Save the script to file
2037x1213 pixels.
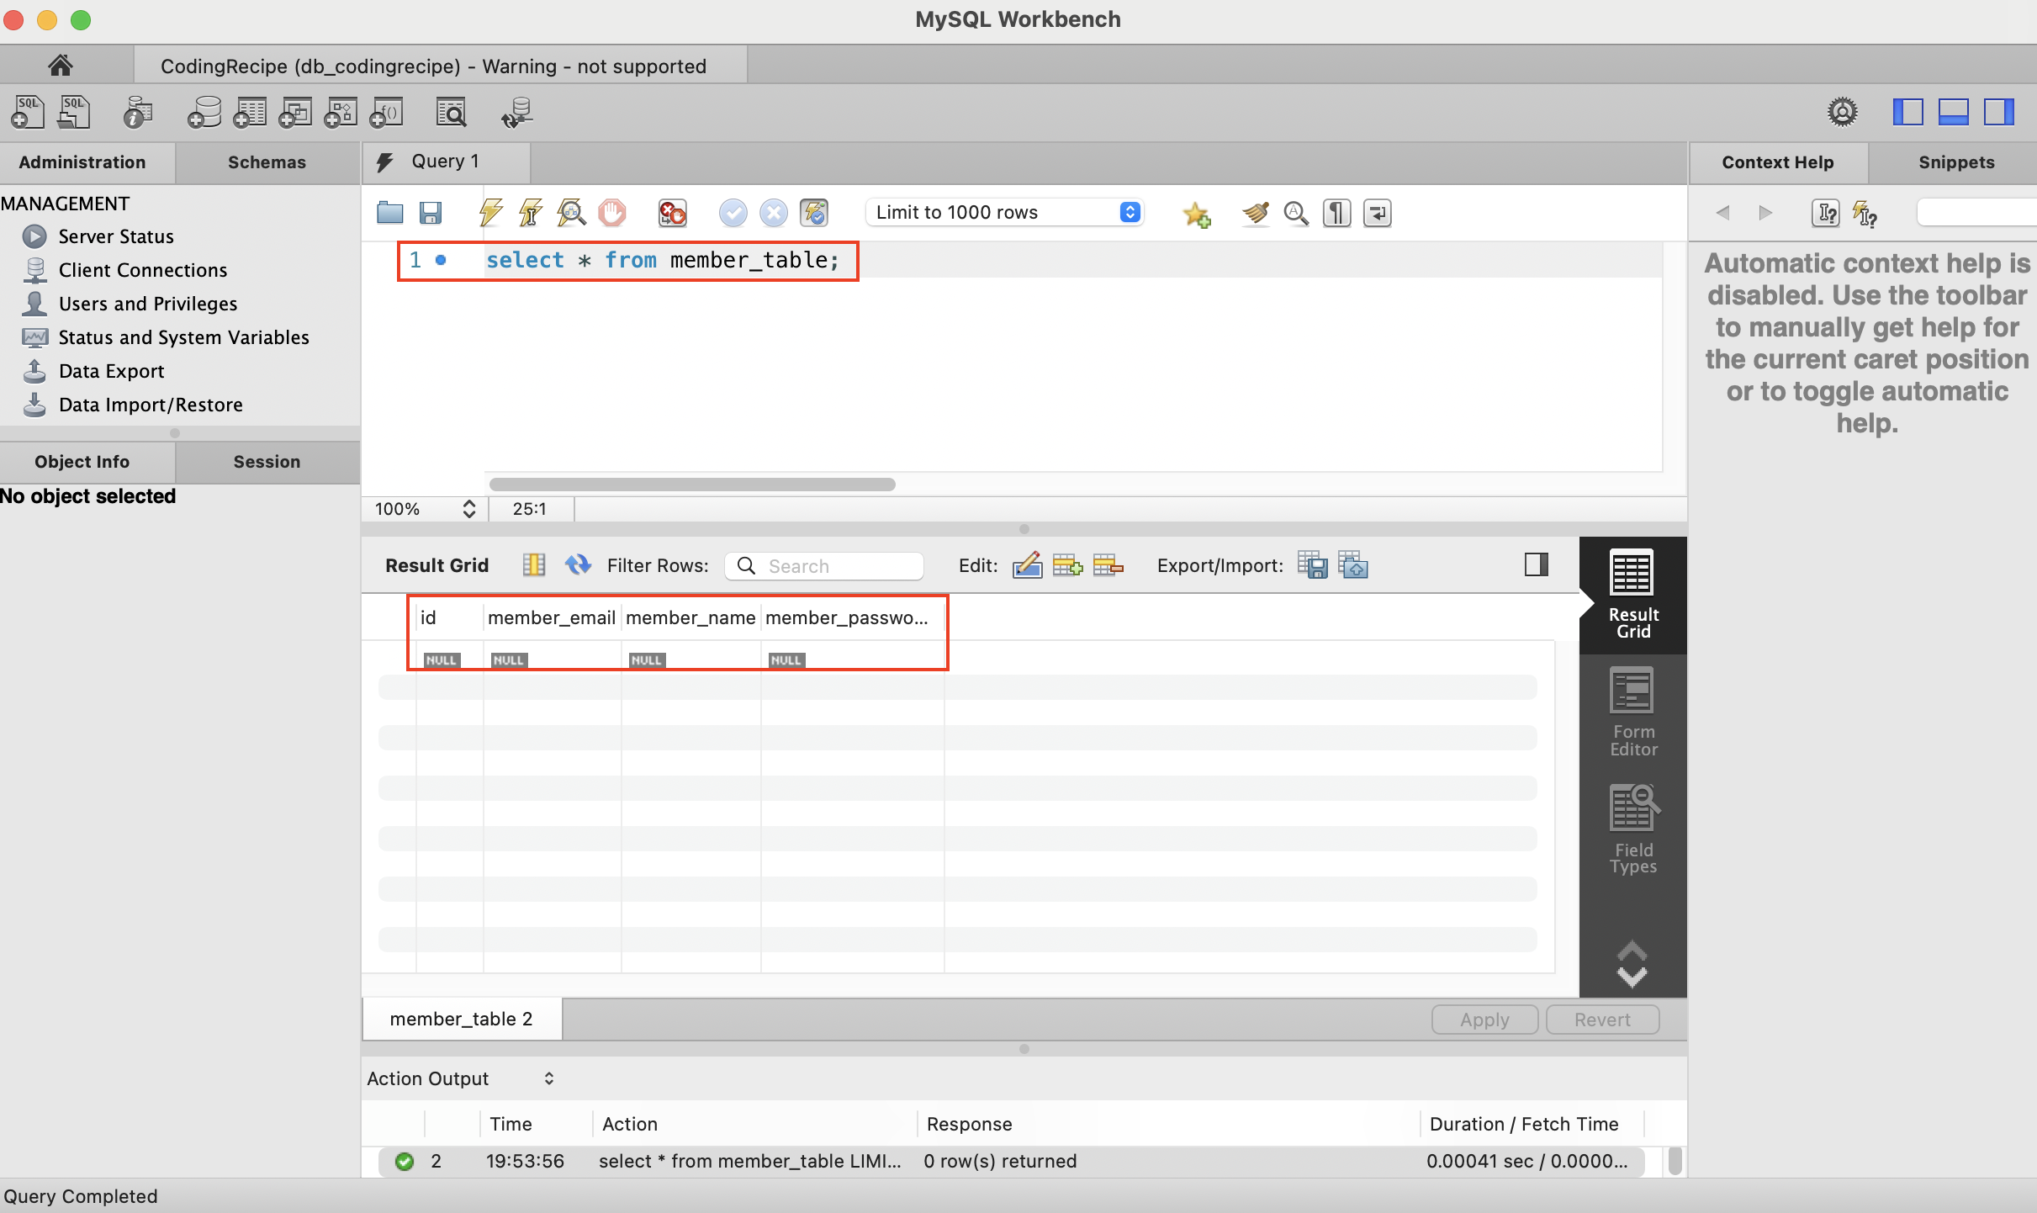(x=431, y=213)
